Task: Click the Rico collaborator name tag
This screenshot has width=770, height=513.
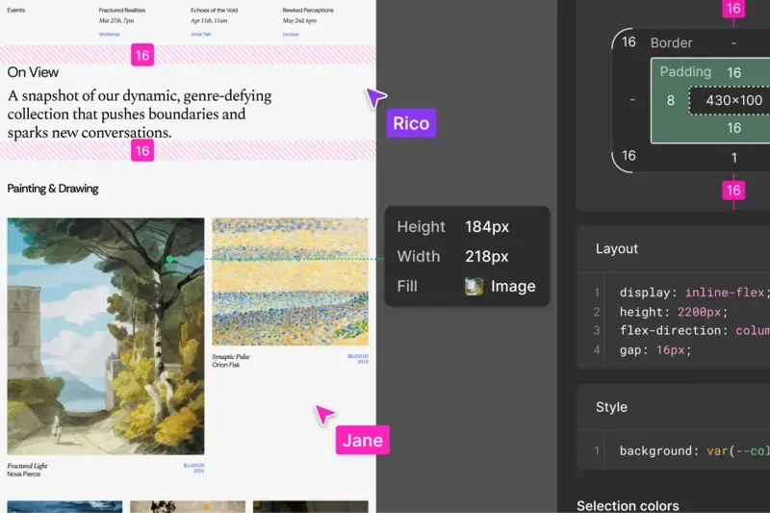Action: 411,124
